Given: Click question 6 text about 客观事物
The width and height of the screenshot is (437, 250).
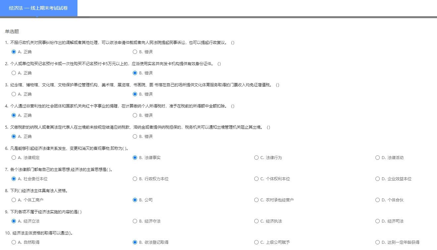Looking at the screenshot, I should (67, 148).
